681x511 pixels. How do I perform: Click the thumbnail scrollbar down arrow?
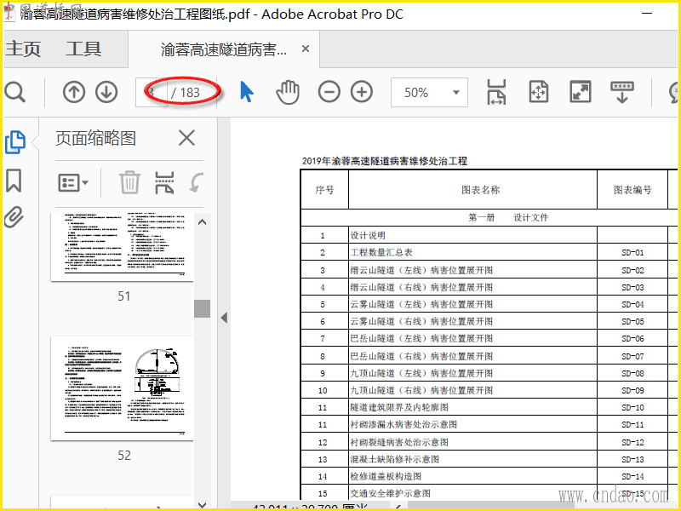point(202,504)
